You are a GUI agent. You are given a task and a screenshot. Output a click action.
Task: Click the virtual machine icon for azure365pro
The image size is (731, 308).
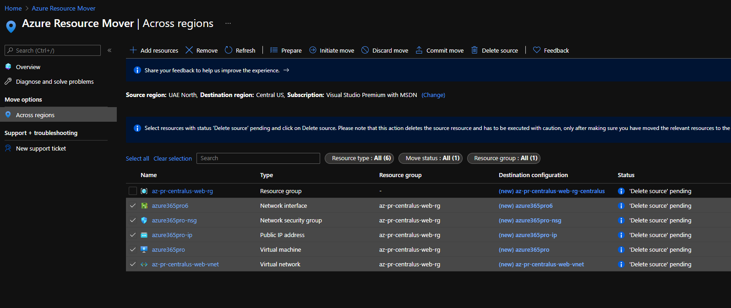pyautogui.click(x=144, y=249)
